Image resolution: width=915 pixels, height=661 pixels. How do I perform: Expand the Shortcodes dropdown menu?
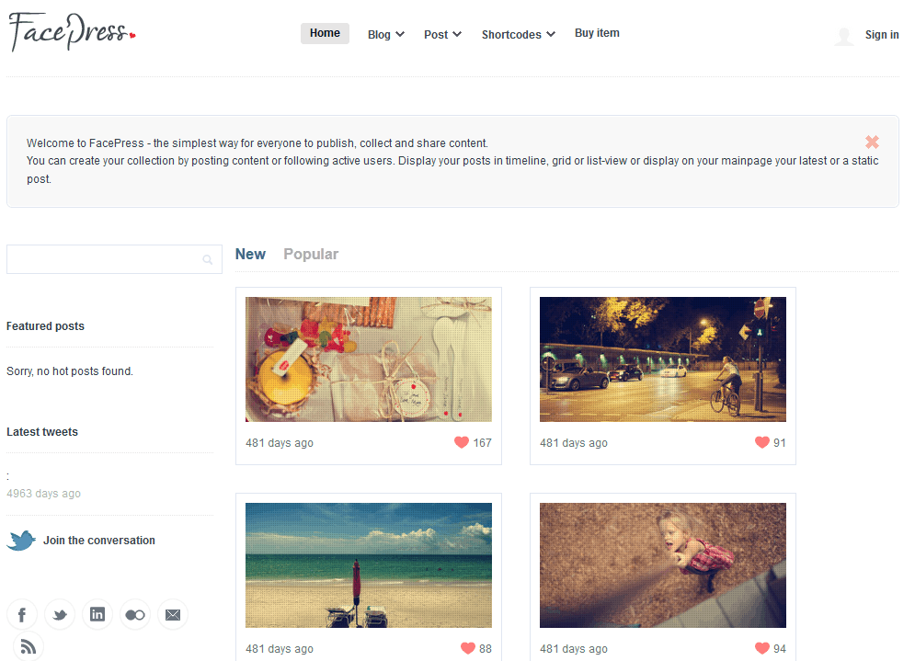(x=518, y=34)
